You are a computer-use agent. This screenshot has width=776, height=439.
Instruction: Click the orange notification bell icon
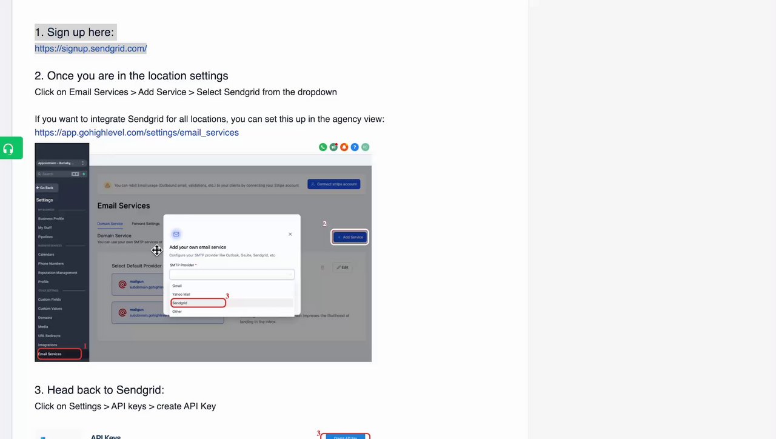(344, 147)
